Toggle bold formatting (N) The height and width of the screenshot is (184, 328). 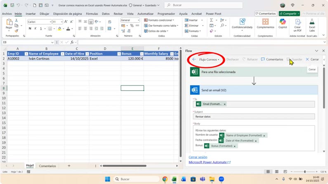coord(30,29)
